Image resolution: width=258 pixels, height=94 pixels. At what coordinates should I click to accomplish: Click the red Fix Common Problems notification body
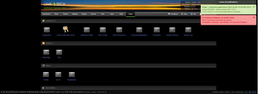[228, 20]
